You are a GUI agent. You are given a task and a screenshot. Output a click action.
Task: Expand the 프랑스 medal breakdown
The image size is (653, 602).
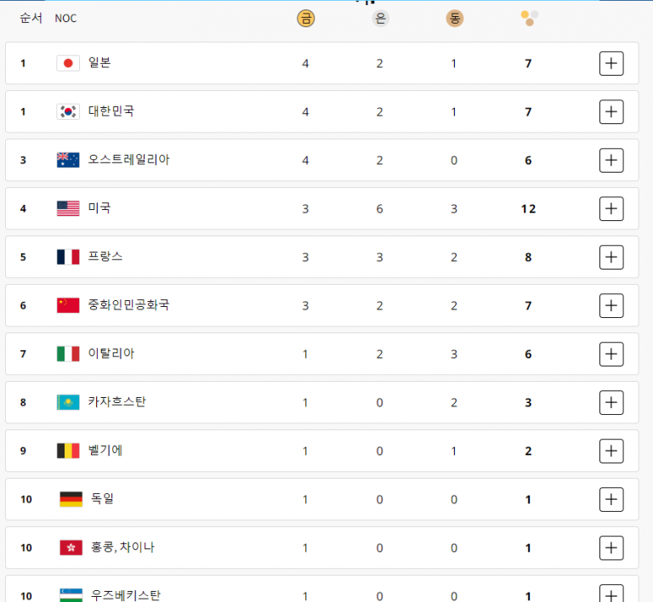pos(611,257)
